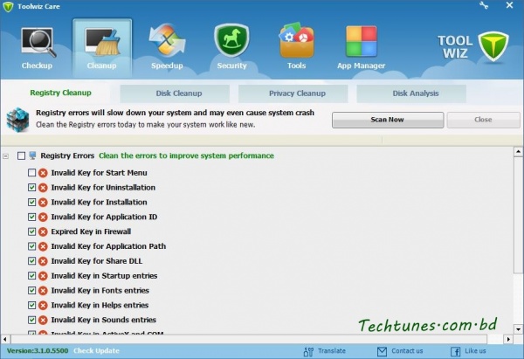Uncheck Invalid Key for Application Path
Screen dimensions: 524x359
(x=31, y=246)
